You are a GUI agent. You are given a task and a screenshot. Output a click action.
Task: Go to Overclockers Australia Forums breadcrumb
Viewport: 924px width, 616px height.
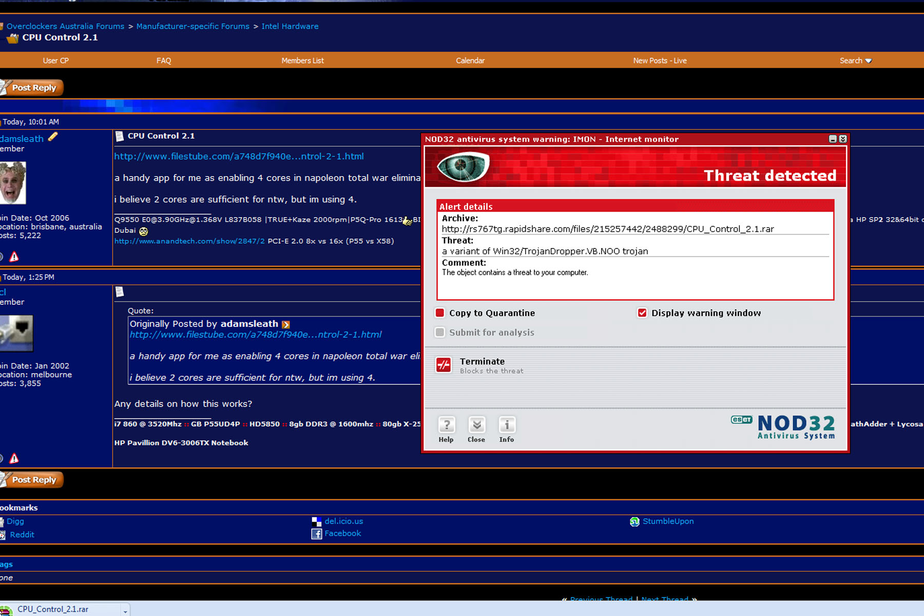click(65, 26)
